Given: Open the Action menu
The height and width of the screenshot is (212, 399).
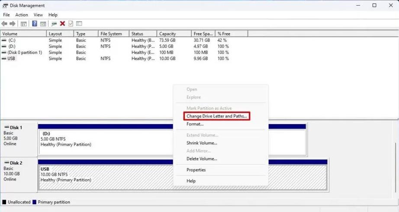Looking at the screenshot, I should (x=22, y=15).
